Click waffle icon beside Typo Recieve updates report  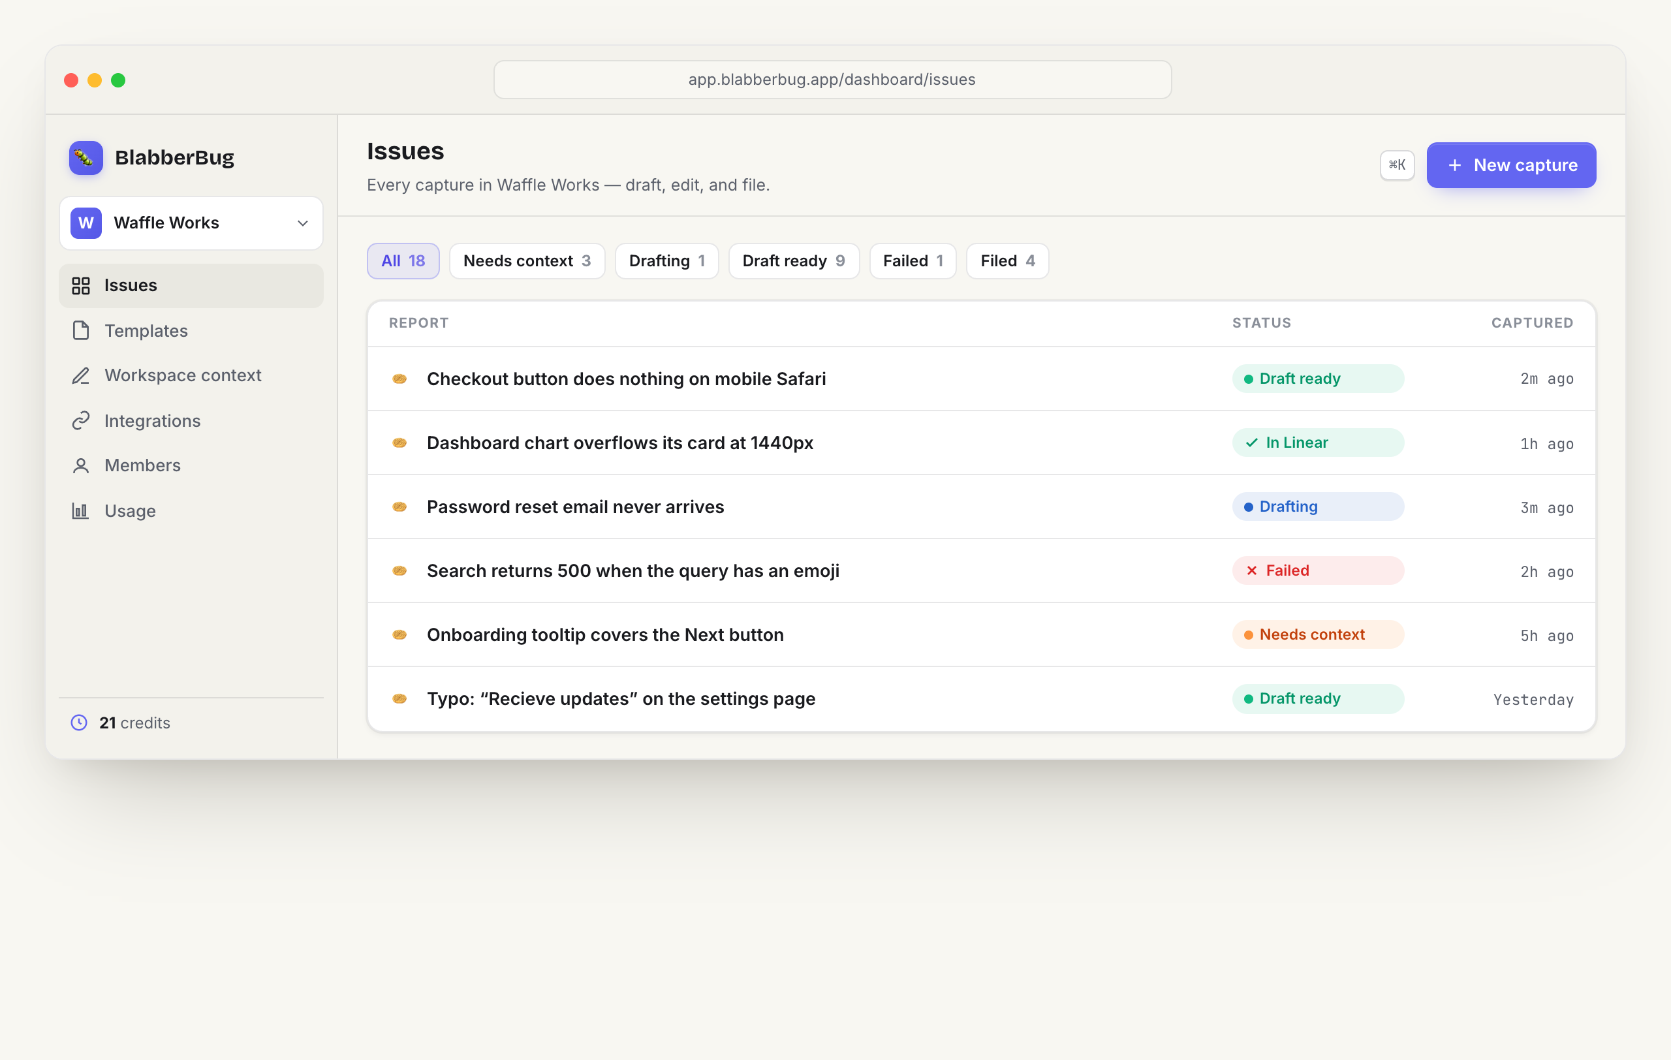point(399,698)
